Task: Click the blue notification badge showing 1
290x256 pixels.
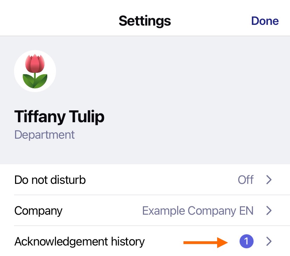Action: (246, 241)
